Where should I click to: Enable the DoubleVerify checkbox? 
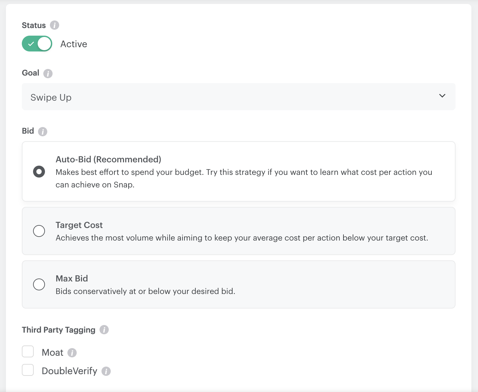tap(28, 370)
